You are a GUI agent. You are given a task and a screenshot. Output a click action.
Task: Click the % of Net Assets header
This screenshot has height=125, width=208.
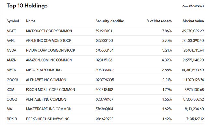(159, 21)
